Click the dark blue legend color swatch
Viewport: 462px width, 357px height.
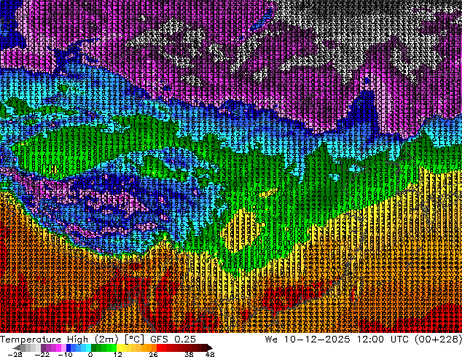pos(68,348)
